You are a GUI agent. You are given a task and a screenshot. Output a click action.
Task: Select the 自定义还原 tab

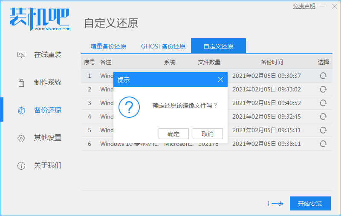click(218, 46)
